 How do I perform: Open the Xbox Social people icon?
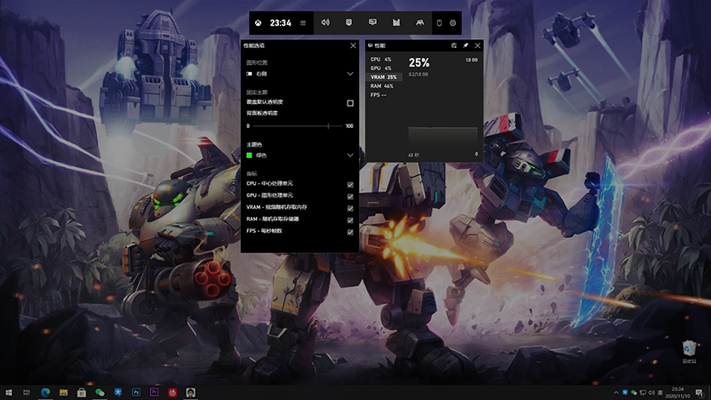419,22
